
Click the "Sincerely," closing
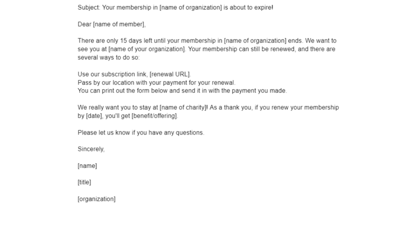(x=91, y=149)
